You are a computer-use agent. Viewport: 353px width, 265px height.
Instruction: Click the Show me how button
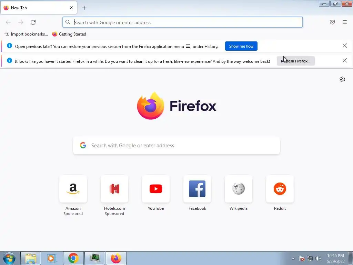pyautogui.click(x=241, y=46)
